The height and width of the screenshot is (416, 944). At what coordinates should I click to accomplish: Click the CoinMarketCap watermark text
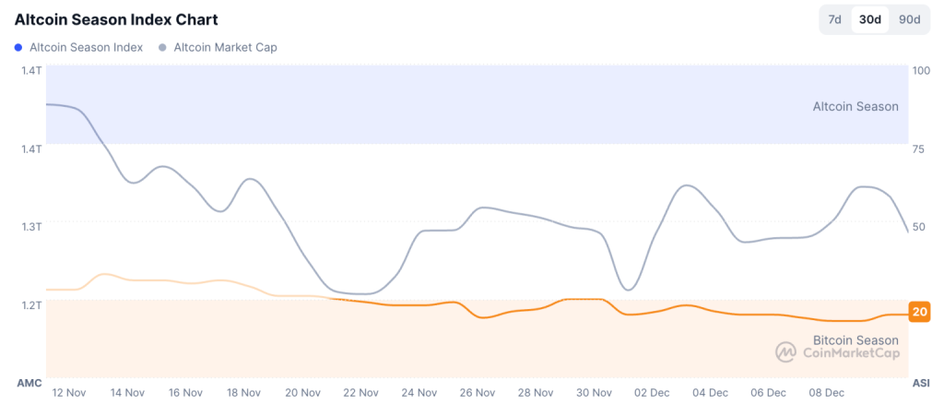[x=851, y=352]
